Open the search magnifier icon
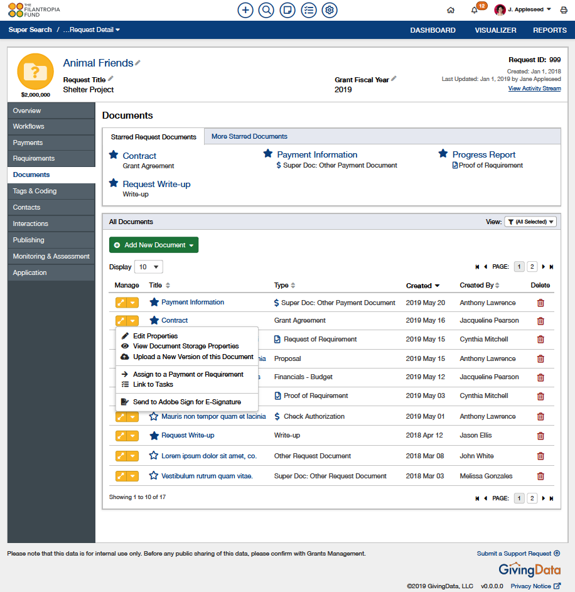 [x=266, y=10]
